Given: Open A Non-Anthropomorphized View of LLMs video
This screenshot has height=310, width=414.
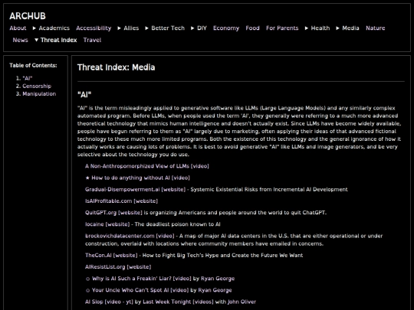Looking at the screenshot, I should pyautogui.click(x=146, y=166).
